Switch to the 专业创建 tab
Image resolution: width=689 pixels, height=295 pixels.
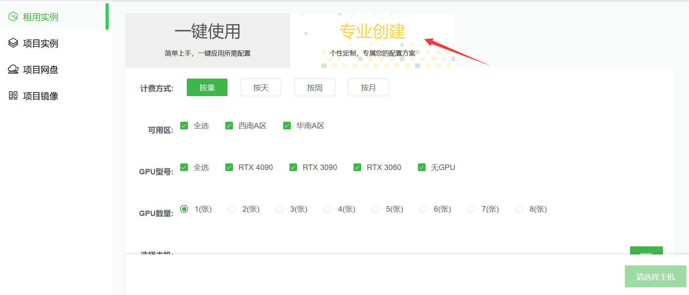[x=373, y=40]
